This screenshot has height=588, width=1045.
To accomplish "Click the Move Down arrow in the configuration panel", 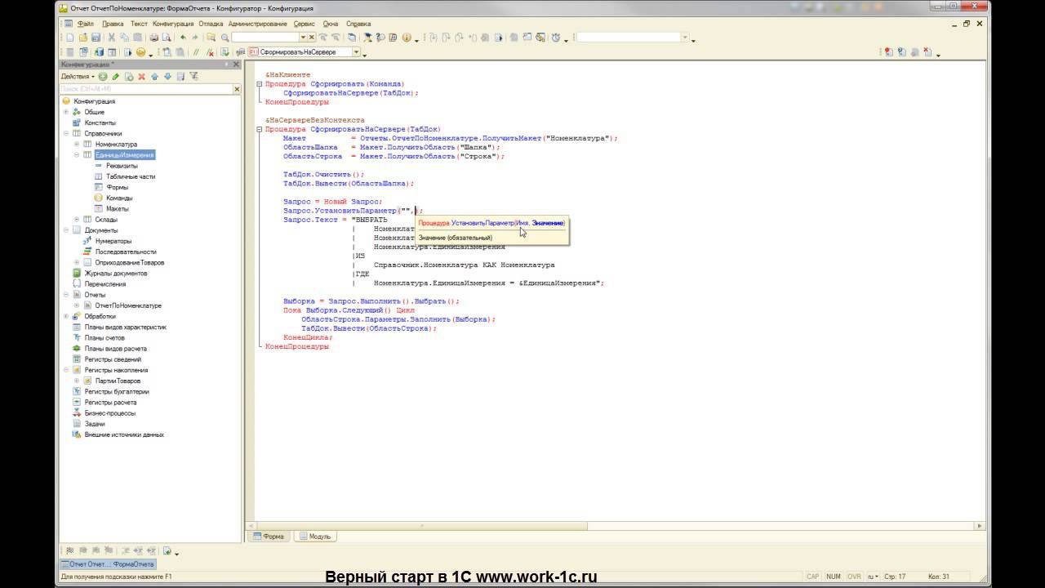I will coord(167,76).
